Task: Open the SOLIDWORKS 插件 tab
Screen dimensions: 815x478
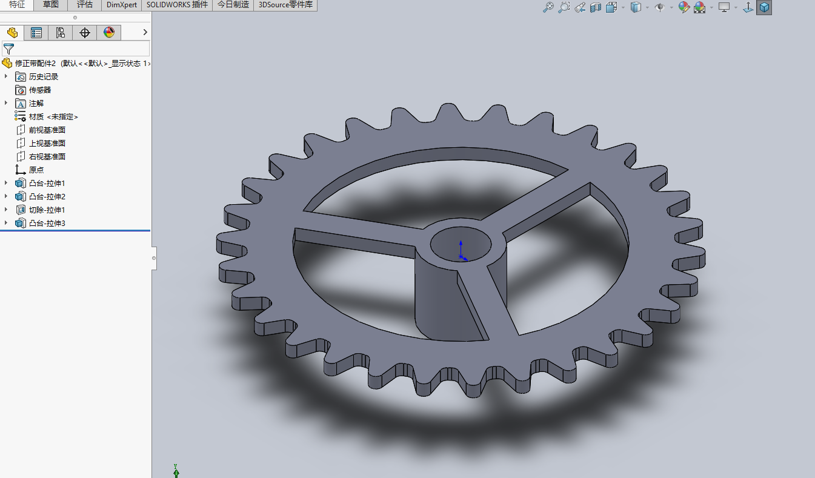Action: pyautogui.click(x=178, y=5)
